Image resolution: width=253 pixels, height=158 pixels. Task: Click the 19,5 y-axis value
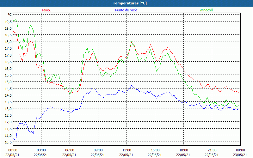click(8, 22)
